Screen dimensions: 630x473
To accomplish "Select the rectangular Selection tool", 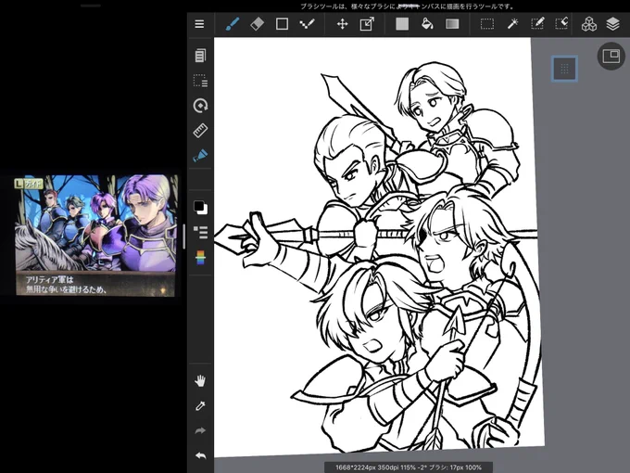I will [487, 24].
